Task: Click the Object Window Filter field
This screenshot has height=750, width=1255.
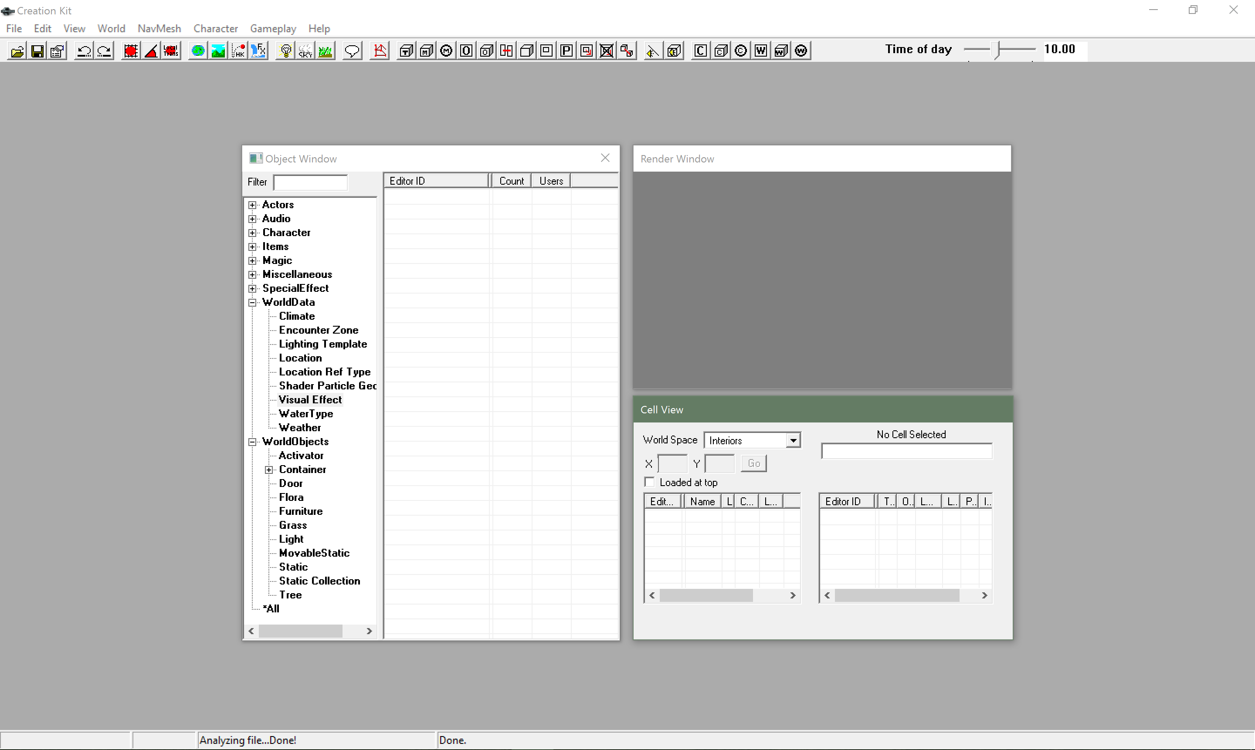Action: coord(310,182)
